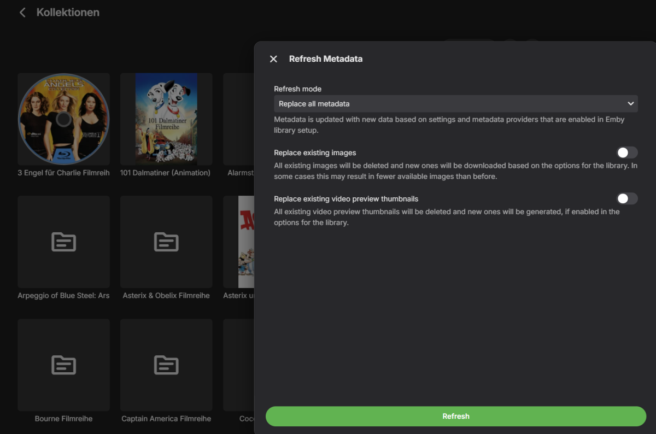This screenshot has height=434, width=656.
Task: Click the Captain America Filmreihe label
Action: coord(166,419)
